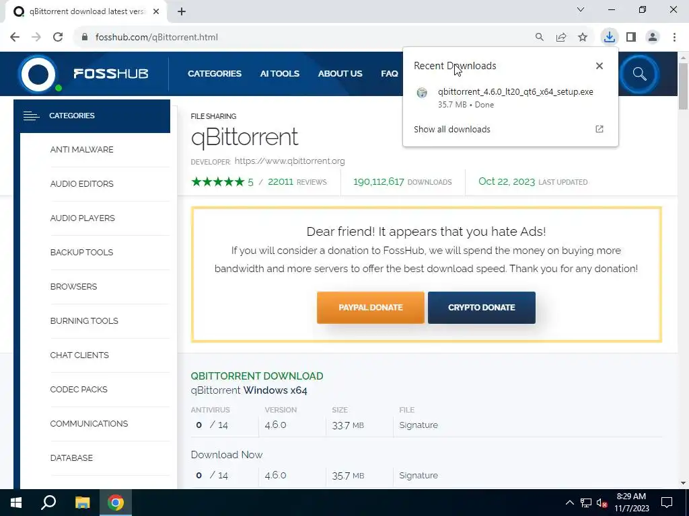
Task: Open ANTI MALWARE category
Action: point(81,150)
